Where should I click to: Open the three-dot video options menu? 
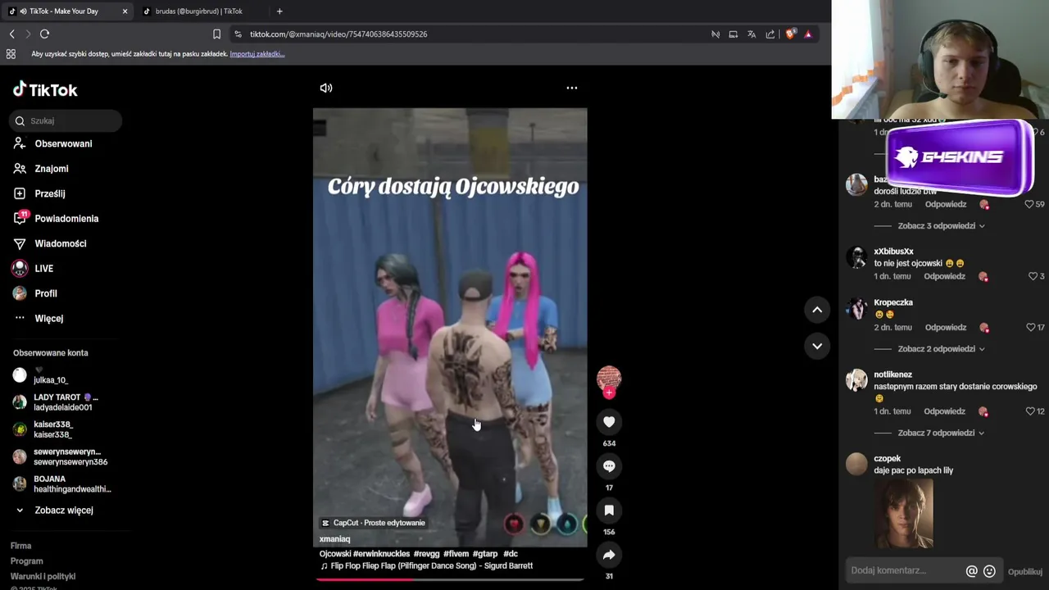point(572,88)
